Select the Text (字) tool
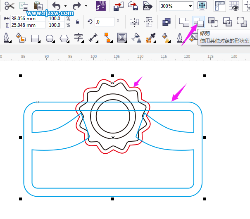The width and height of the screenshot is (250, 219). 78,38
